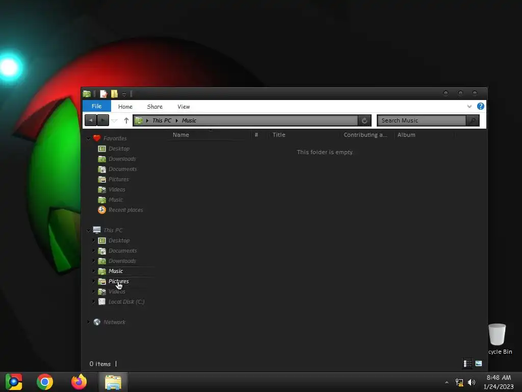This screenshot has width=522, height=392.
Task: Switch to the View ribbon tab
Action: coord(184,107)
